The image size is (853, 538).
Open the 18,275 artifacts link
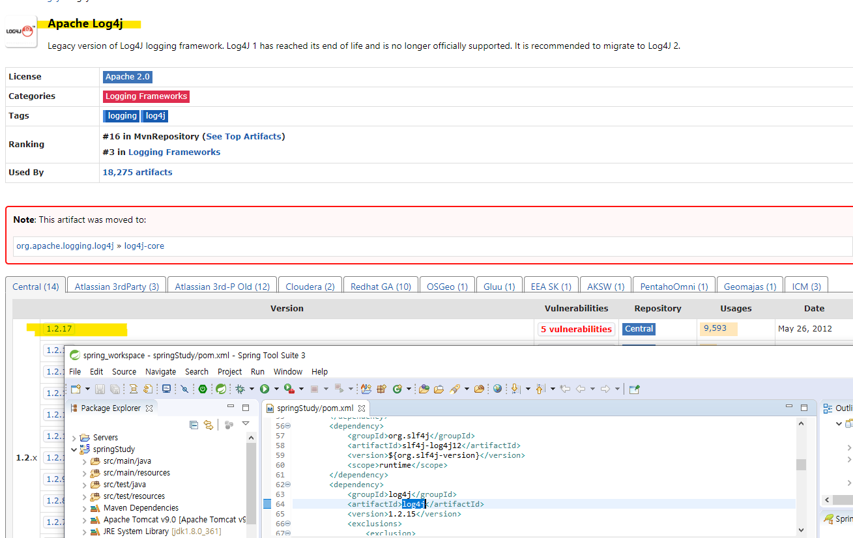click(x=137, y=172)
